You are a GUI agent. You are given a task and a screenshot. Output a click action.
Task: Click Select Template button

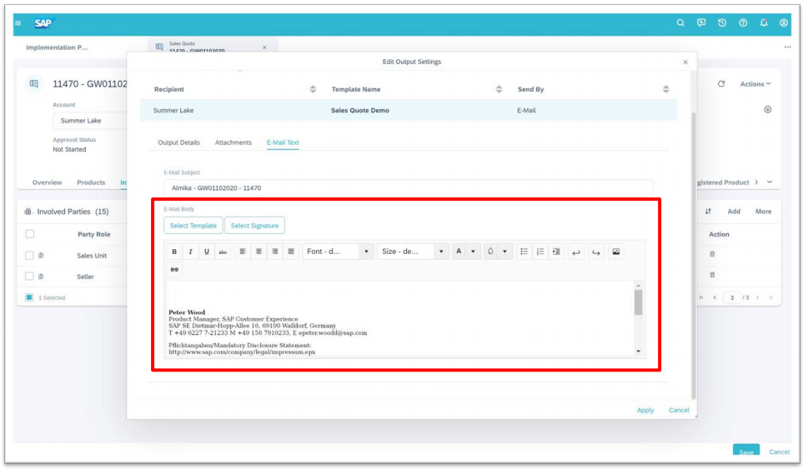pos(193,226)
